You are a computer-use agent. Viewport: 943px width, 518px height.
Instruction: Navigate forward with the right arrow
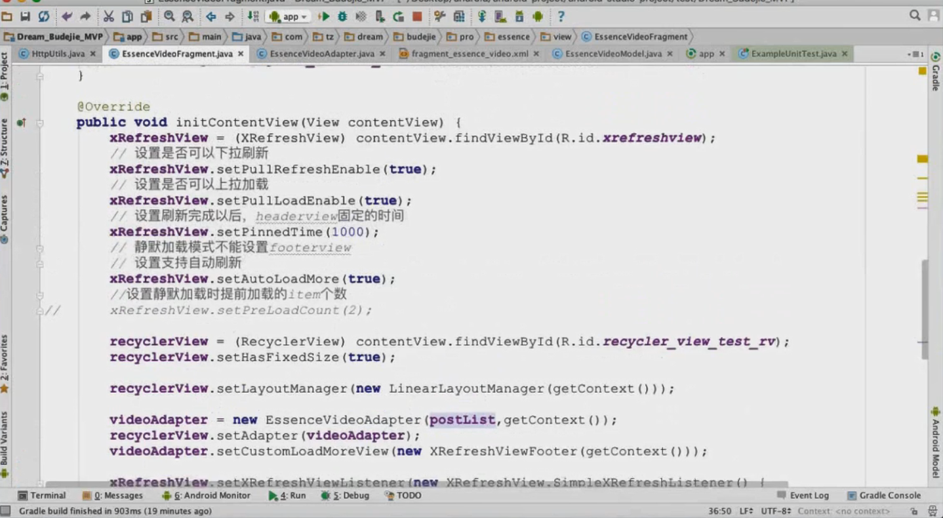click(x=230, y=16)
